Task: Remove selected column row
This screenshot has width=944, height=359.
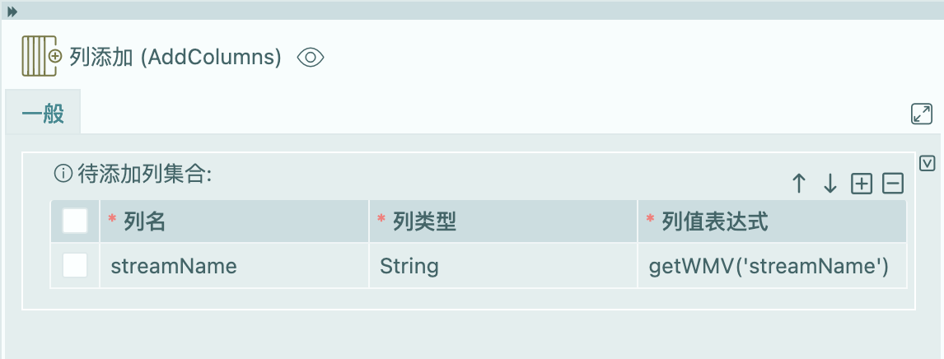Action: point(893,184)
